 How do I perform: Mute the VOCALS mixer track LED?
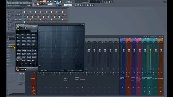coord(137,43)
